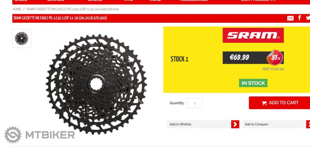The height and width of the screenshot is (147, 310).
Task: Enlarge the main cassette product image
Action: (x=96, y=84)
